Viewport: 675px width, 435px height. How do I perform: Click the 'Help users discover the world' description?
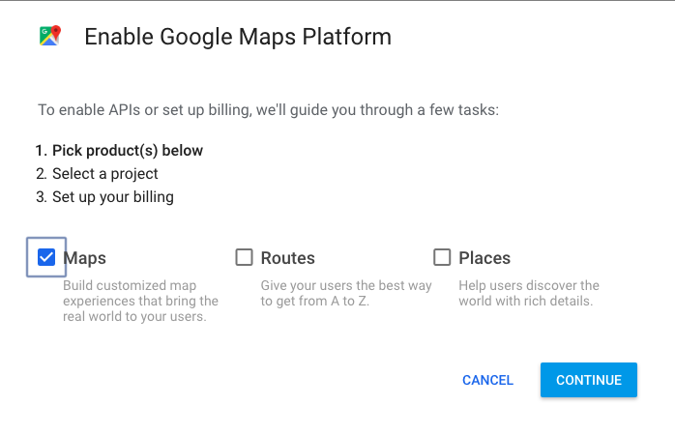pyautogui.click(x=529, y=293)
